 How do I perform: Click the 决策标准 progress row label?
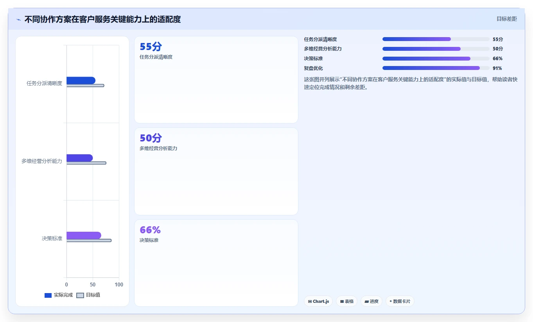[x=313, y=59]
